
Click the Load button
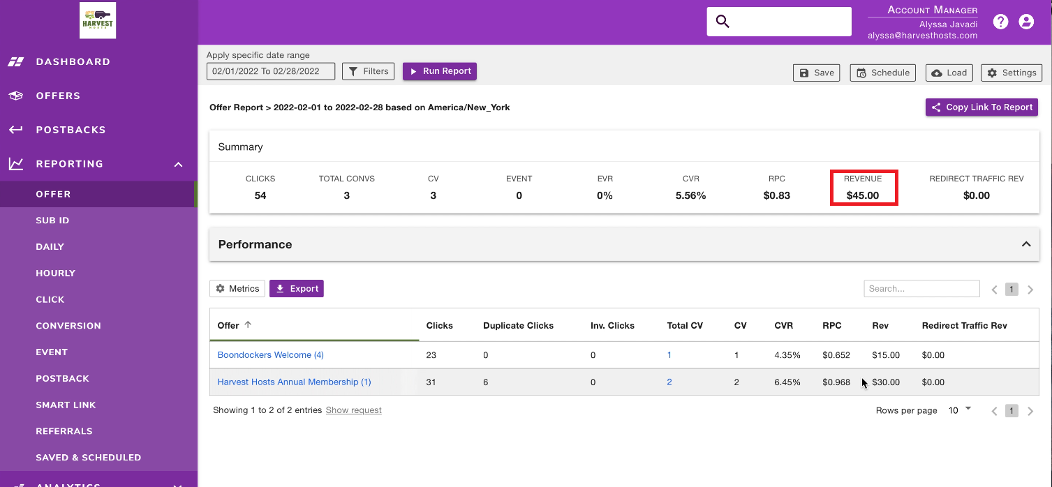(949, 73)
